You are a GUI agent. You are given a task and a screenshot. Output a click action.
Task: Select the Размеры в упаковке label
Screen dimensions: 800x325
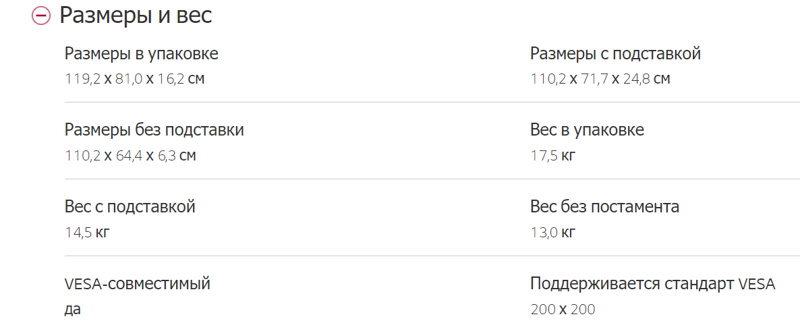coord(141,54)
